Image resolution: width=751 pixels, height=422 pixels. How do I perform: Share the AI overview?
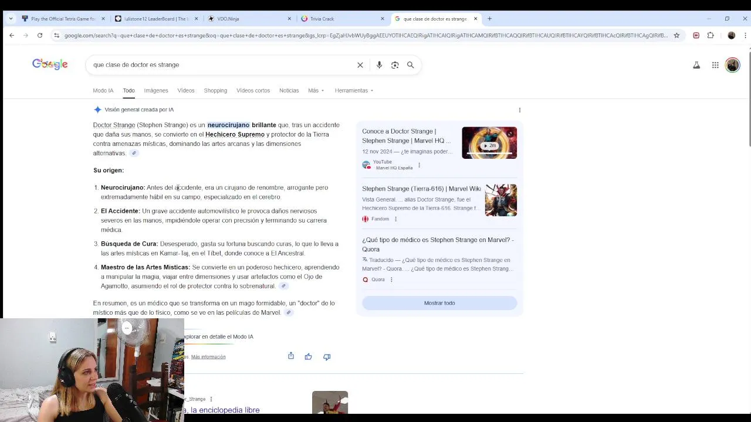291,356
